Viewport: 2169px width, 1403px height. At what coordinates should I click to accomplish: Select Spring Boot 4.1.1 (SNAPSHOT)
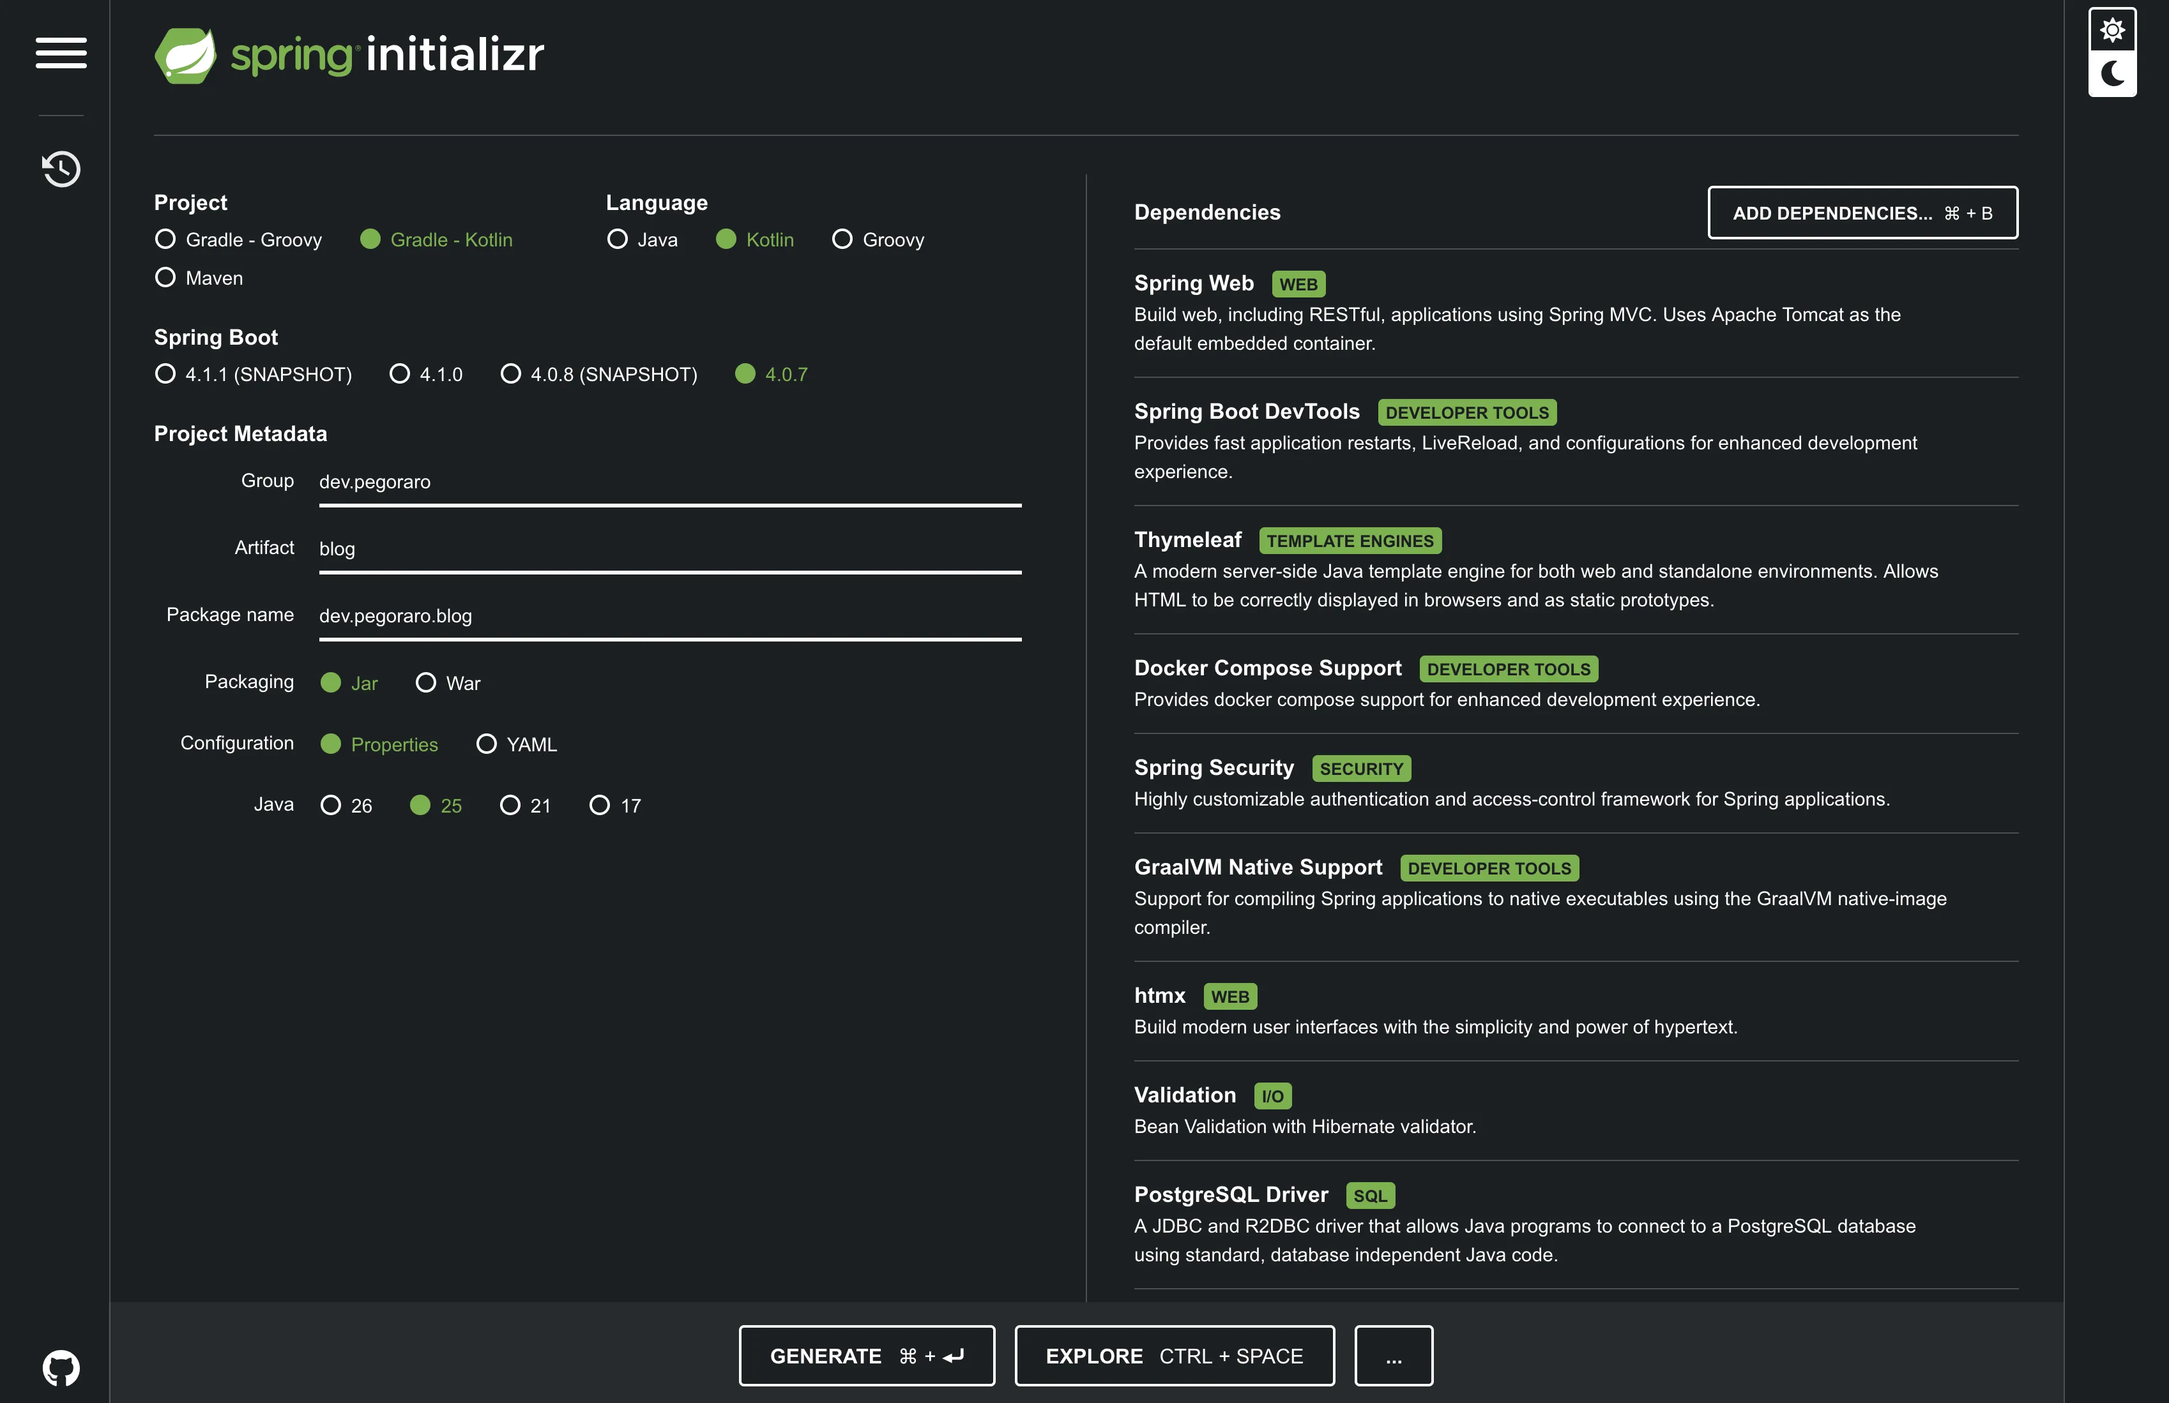point(254,375)
